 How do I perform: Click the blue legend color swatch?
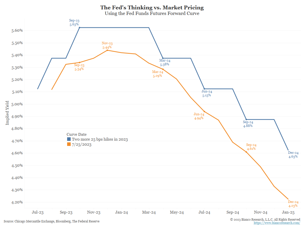pos(69,139)
